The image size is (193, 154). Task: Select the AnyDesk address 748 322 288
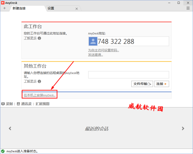coord(116,41)
